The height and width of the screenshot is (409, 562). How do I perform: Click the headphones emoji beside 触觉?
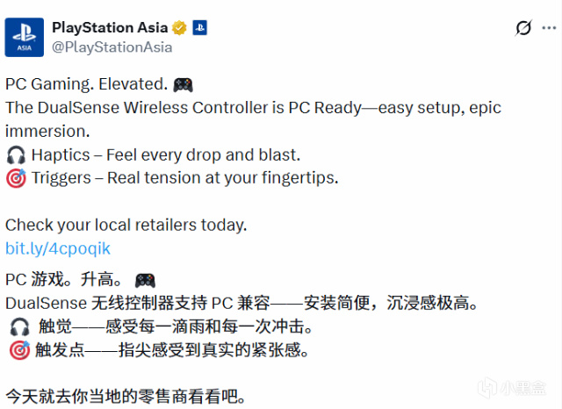tap(18, 327)
